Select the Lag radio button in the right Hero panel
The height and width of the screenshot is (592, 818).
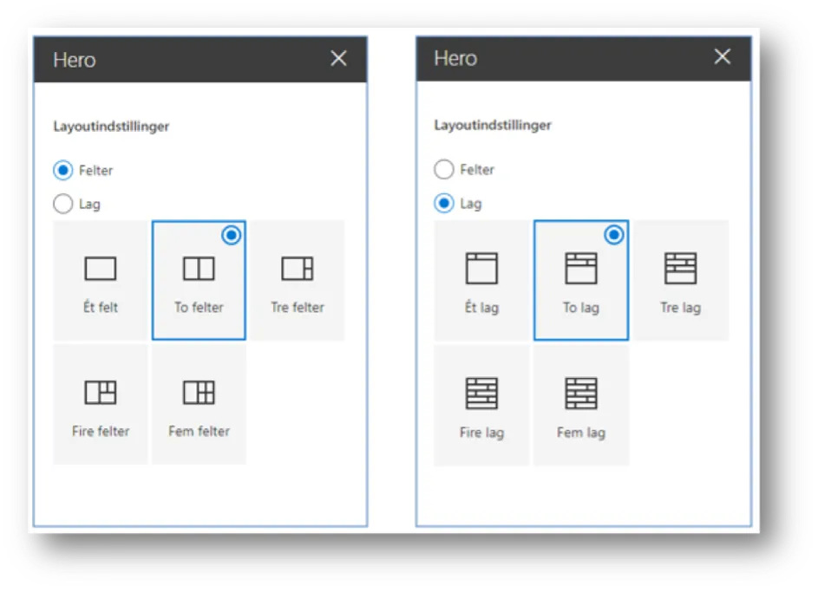click(444, 203)
